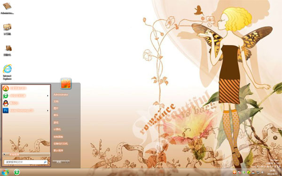Click the two-people tray icon
The width and height of the screenshot is (282, 176).
click(253, 172)
